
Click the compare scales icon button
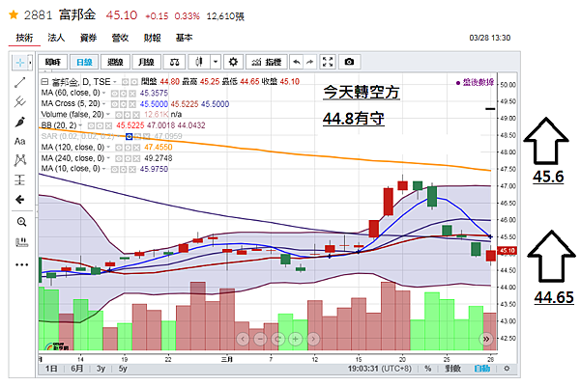(x=174, y=62)
